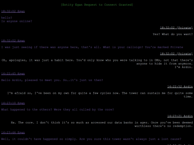Viewport: 194px width, 145px height.
Task: Open the 18:32:02 Egan header preceding "hello?"
Action: (x=13, y=11)
